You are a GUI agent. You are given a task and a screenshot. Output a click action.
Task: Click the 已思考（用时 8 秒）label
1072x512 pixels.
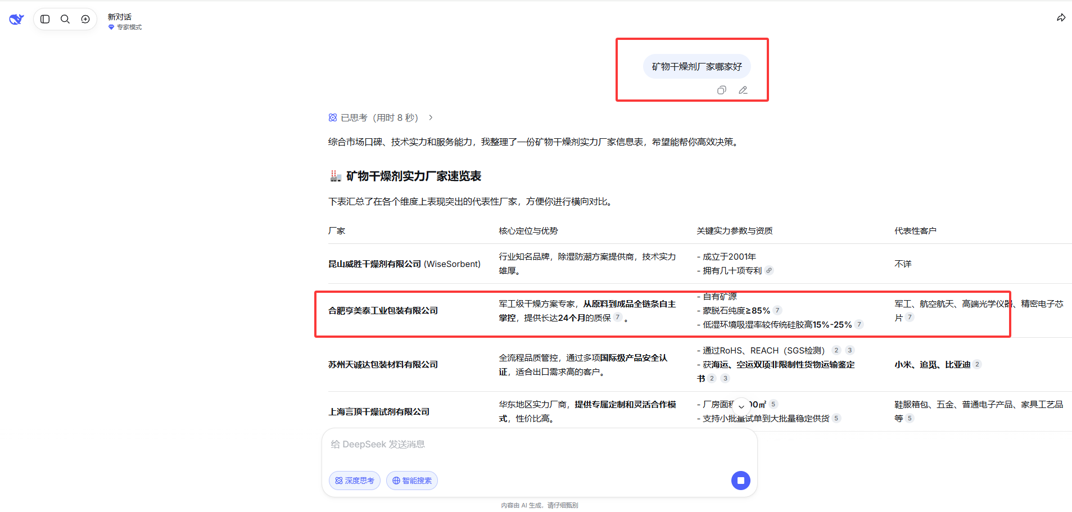pos(379,117)
